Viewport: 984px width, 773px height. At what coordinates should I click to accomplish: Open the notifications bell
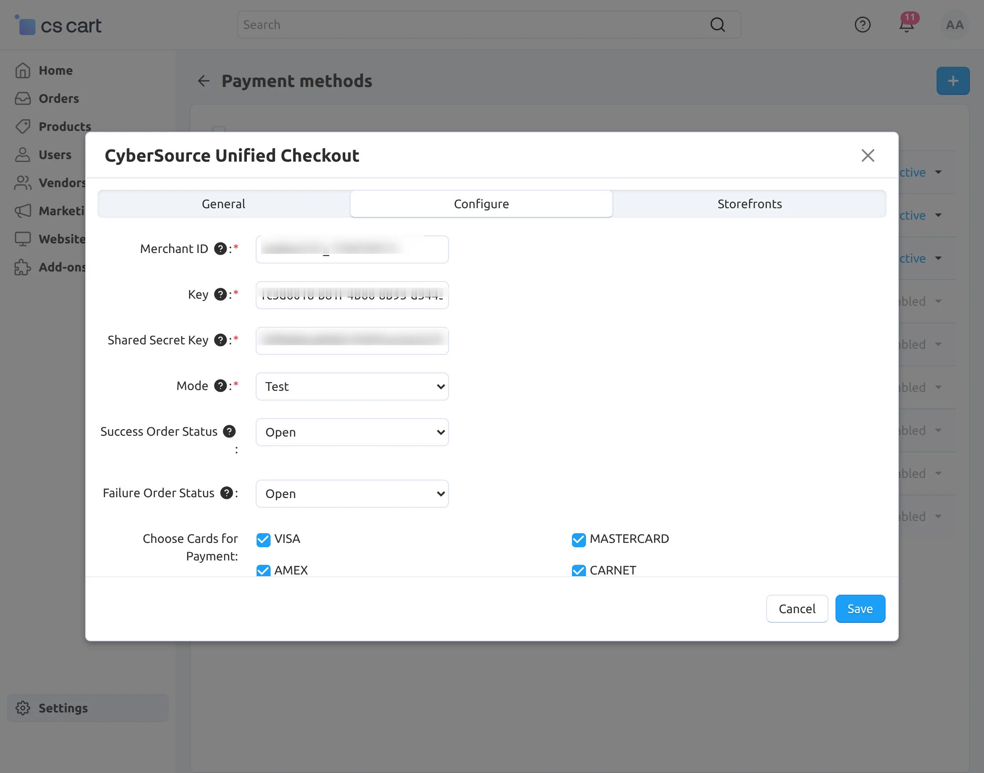[907, 25]
